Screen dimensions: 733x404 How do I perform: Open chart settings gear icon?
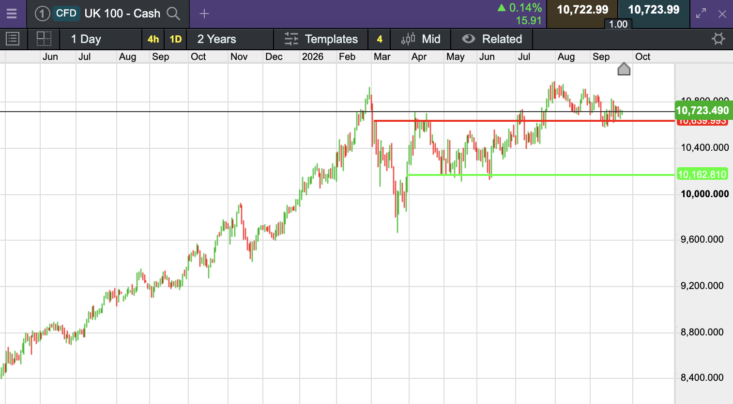coord(718,39)
